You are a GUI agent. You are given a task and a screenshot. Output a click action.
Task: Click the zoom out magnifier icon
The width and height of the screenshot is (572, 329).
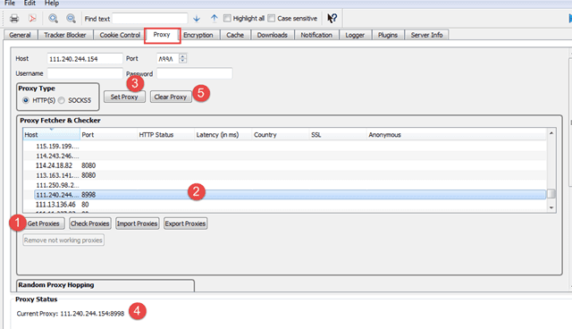pos(71,18)
